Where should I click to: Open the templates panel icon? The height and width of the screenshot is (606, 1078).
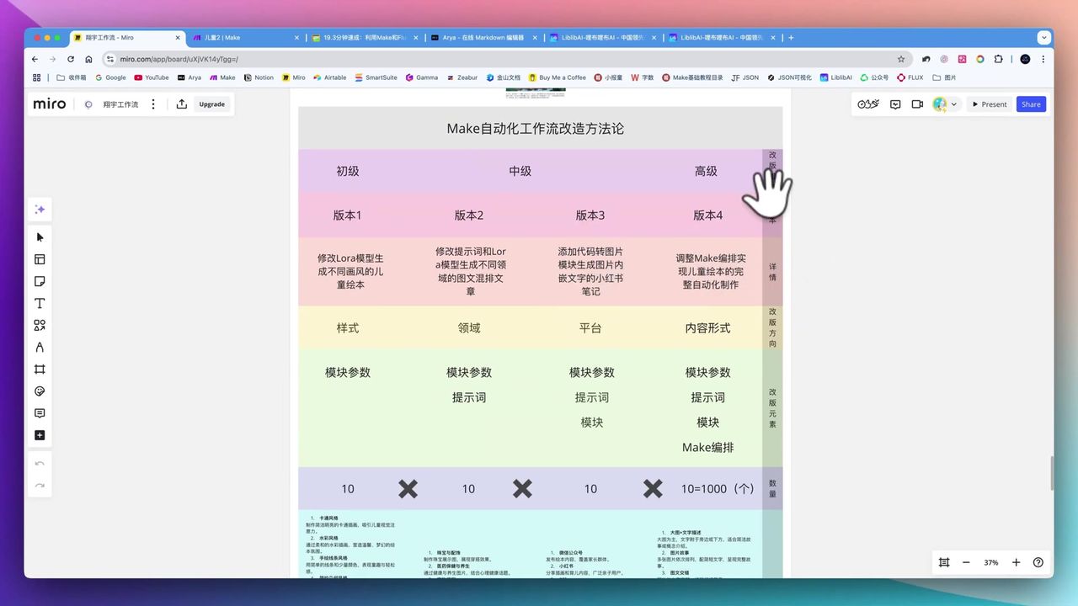(x=39, y=258)
